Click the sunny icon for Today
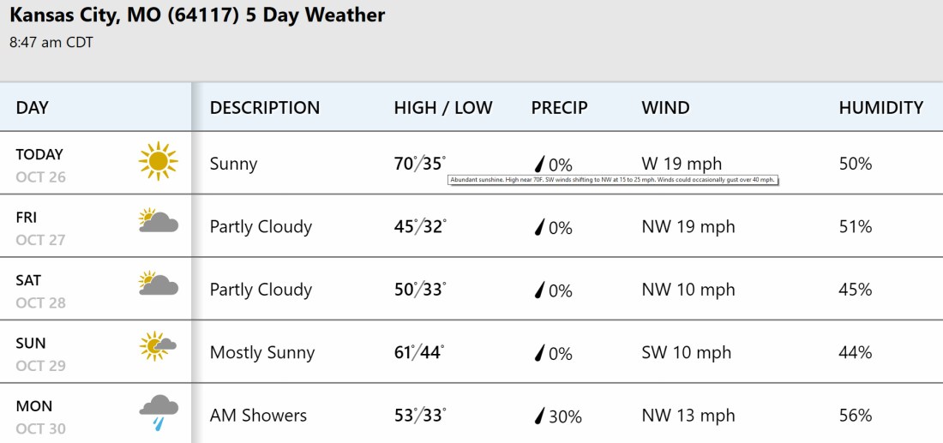Image resolution: width=943 pixels, height=443 pixels. click(x=158, y=162)
